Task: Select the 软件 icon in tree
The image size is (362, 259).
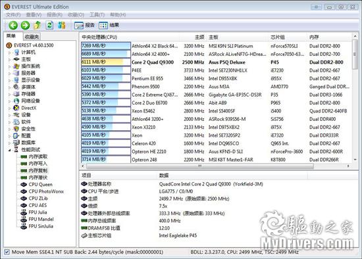Action: tap(16, 122)
